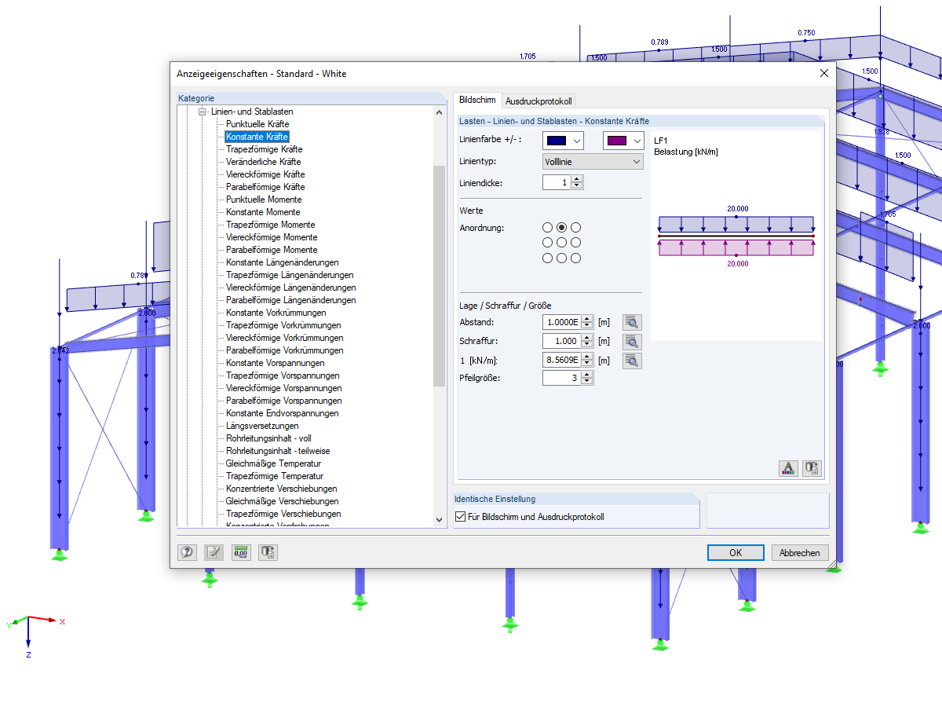Select bottom-center Anordnung radio button
The height and width of the screenshot is (707, 942).
561,258
